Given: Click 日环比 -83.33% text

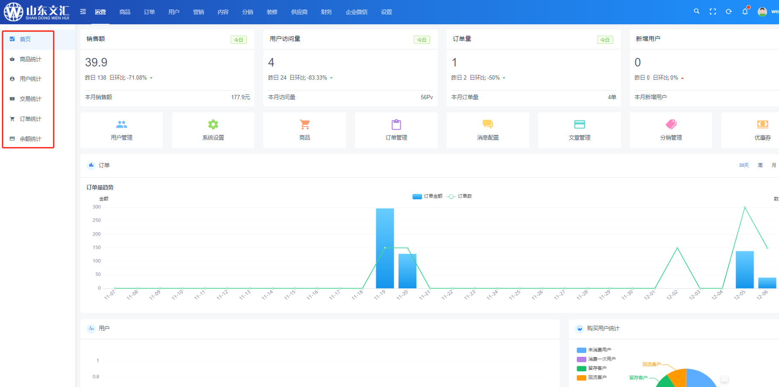Looking at the screenshot, I should [x=309, y=77].
